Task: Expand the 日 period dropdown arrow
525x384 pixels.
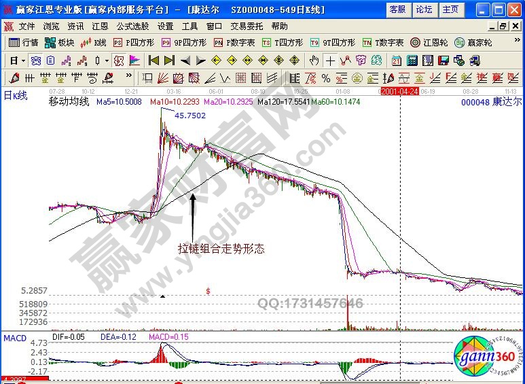Action: [22, 60]
